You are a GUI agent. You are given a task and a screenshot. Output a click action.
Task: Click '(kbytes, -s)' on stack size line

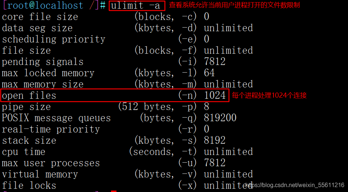click(166, 140)
